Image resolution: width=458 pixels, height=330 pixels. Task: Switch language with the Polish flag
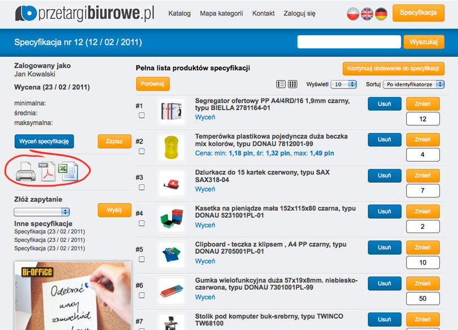point(353,14)
